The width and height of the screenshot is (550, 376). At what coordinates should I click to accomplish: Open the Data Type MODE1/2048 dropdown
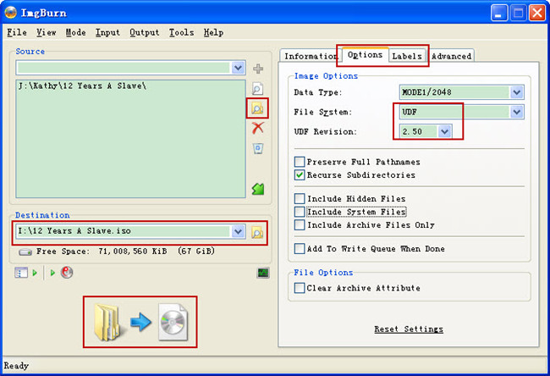pyautogui.click(x=516, y=91)
